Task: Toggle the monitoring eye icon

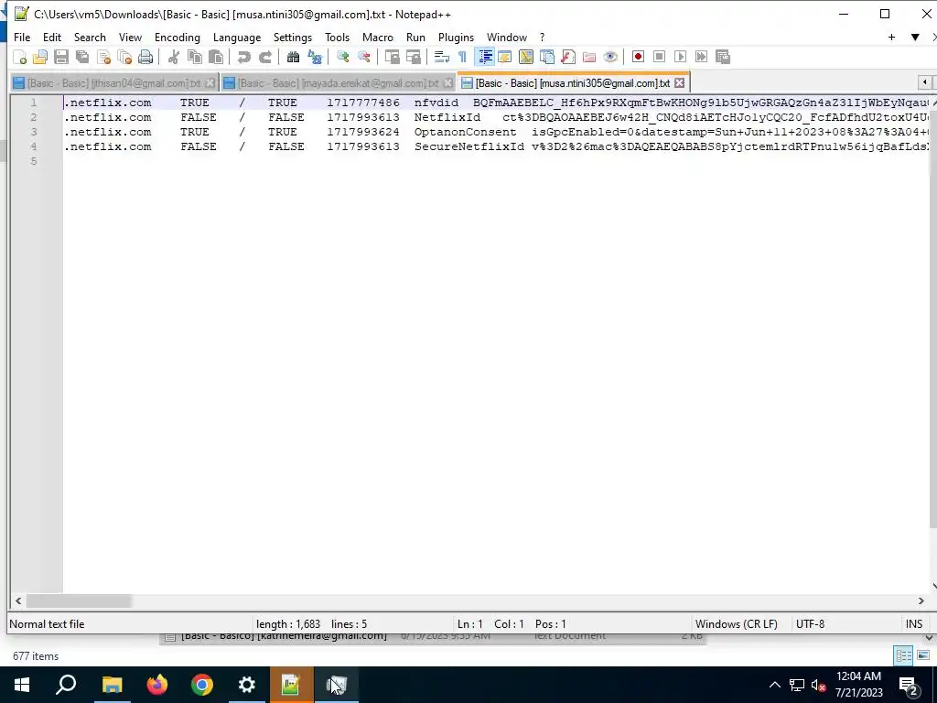Action: pos(610,57)
